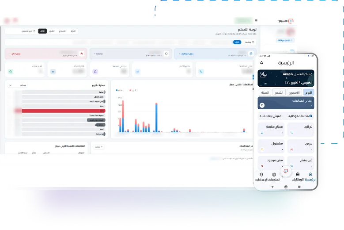Click the لوحة التحكم dashboard title
The height and width of the screenshot is (230, 344).
pyautogui.click(x=247, y=30)
